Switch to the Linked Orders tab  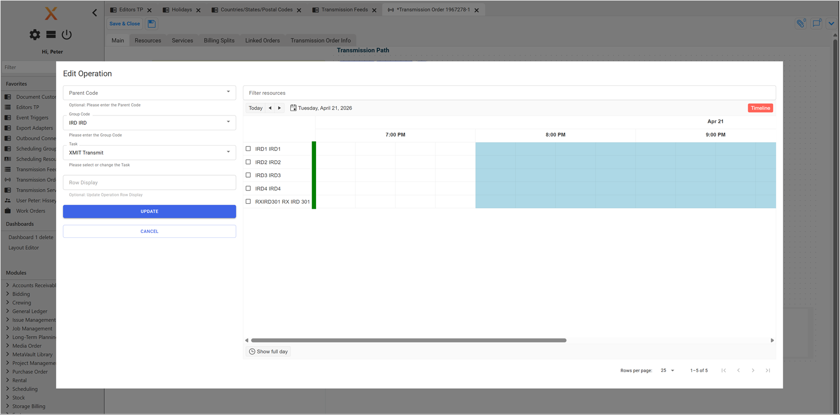coord(263,40)
